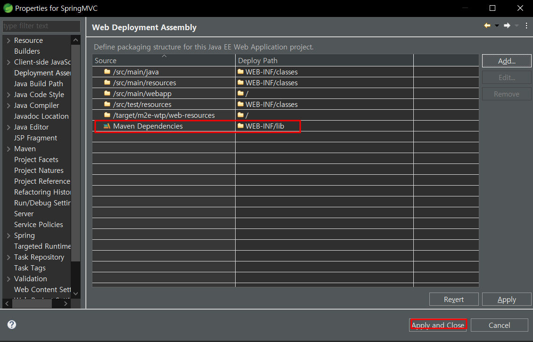The height and width of the screenshot is (342, 533).
Task: Open the Server properties page
Action: (x=24, y=214)
